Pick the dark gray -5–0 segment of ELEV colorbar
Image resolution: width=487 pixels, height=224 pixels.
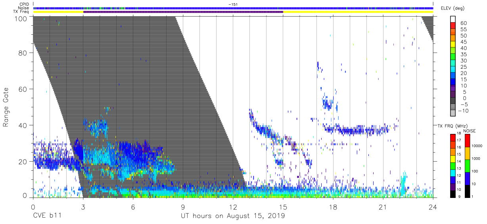pos(453,101)
